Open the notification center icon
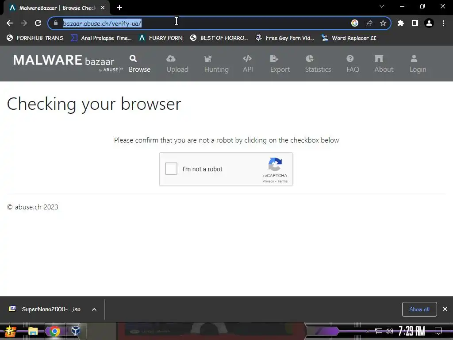Screen dimensions: 453x340 click(438, 331)
